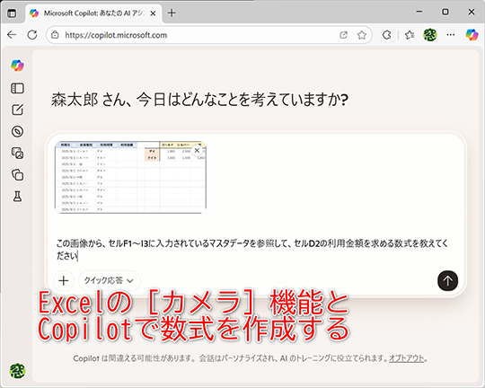Toggle the sidebar panel icon in Copilot

[17, 88]
